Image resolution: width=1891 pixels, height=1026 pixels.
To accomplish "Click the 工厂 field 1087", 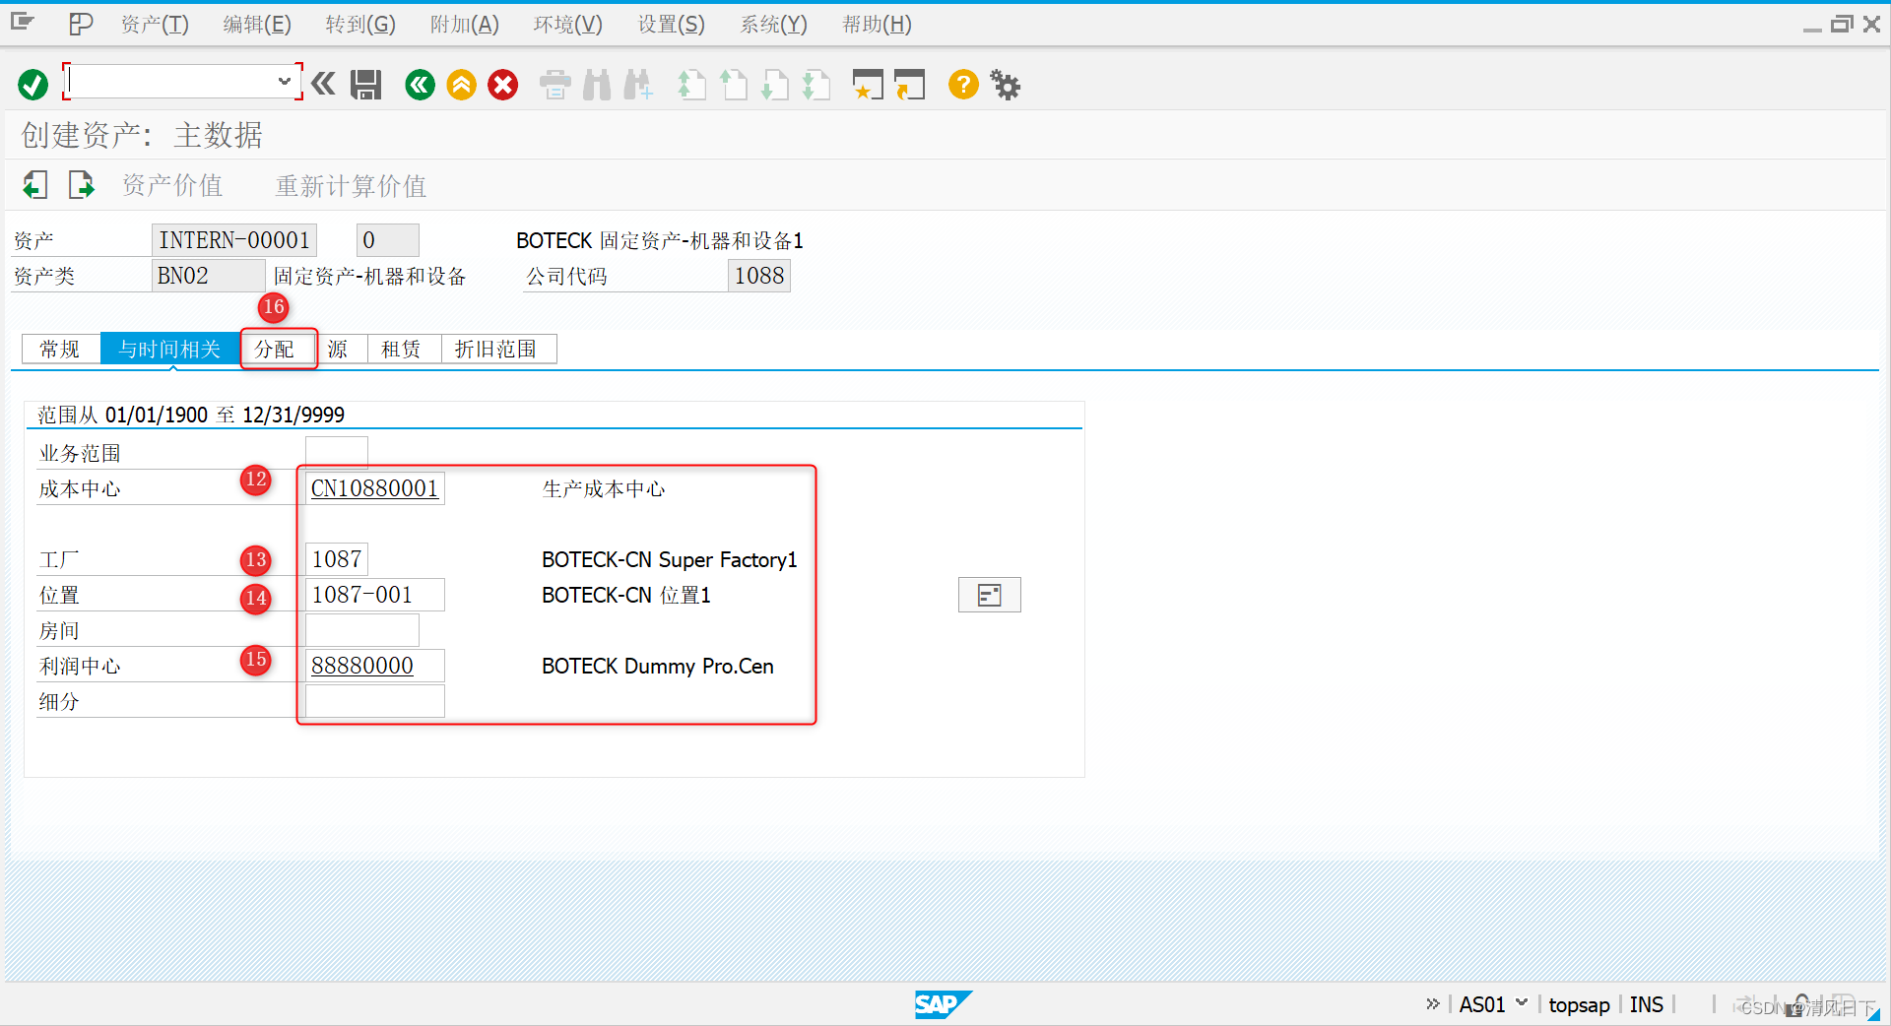I will [336, 559].
